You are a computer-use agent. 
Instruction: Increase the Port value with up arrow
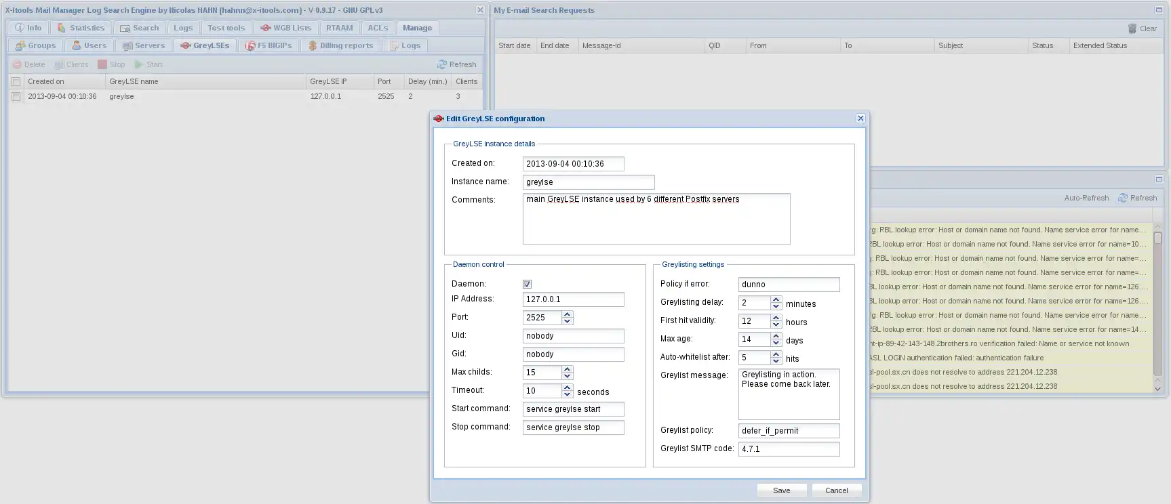(x=568, y=314)
